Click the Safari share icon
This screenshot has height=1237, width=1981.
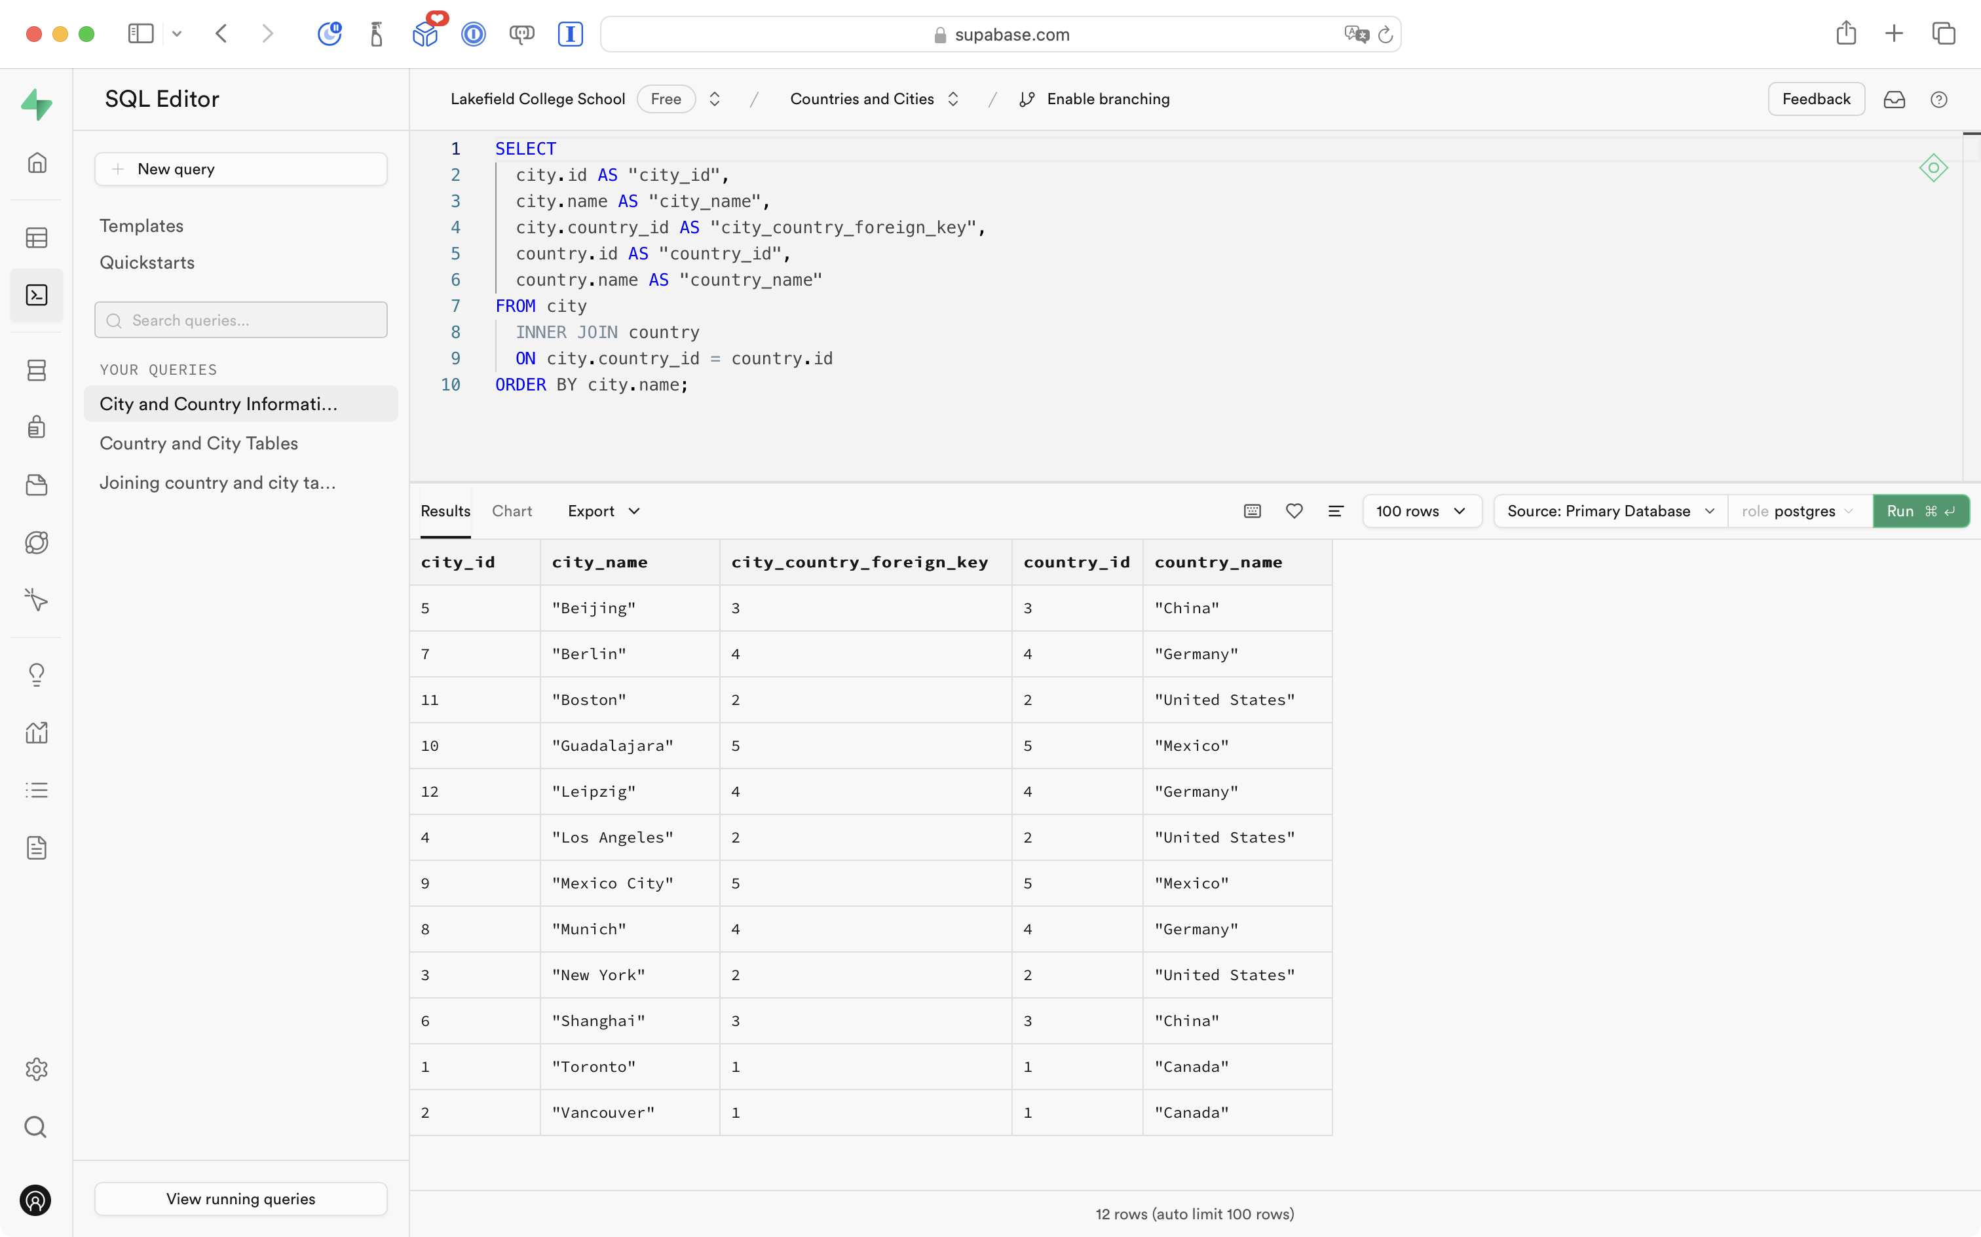point(1845,33)
